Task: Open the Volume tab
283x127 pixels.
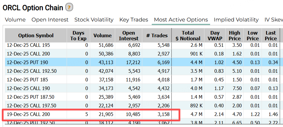Action: click(x=15, y=20)
